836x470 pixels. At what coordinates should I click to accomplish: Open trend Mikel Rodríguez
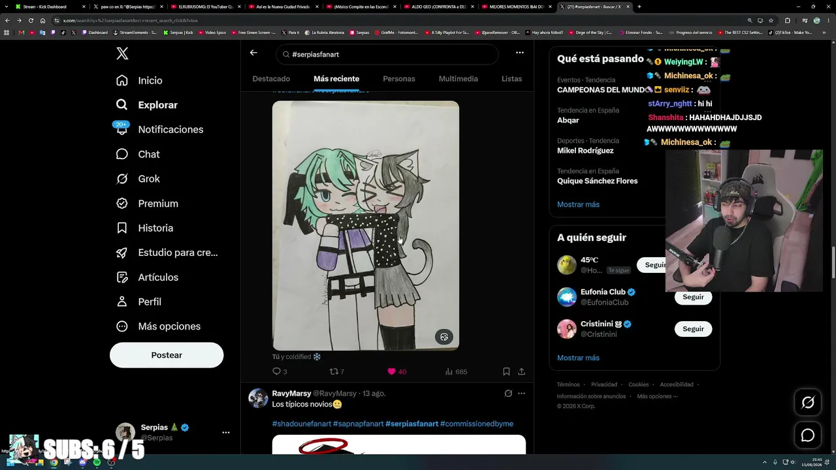click(x=585, y=151)
